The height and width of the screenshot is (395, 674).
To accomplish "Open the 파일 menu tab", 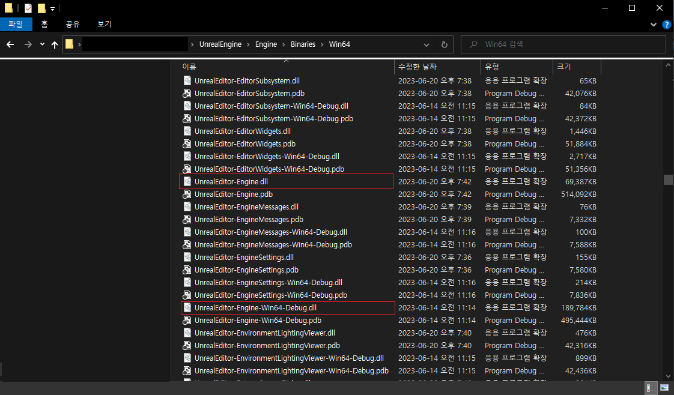I will pyautogui.click(x=16, y=24).
